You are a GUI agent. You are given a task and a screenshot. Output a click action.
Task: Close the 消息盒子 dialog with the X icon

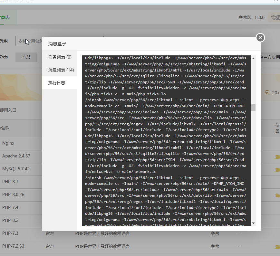tap(260, 38)
